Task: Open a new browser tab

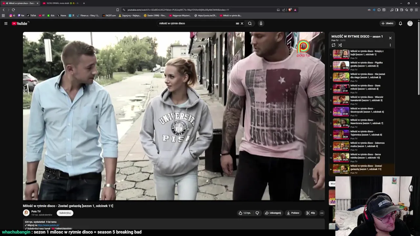Action: point(84,3)
